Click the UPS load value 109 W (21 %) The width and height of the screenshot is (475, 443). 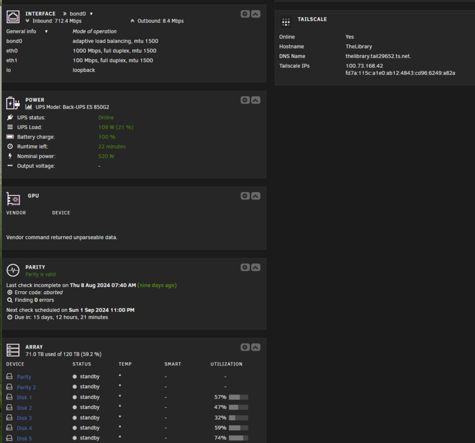pyautogui.click(x=116, y=127)
